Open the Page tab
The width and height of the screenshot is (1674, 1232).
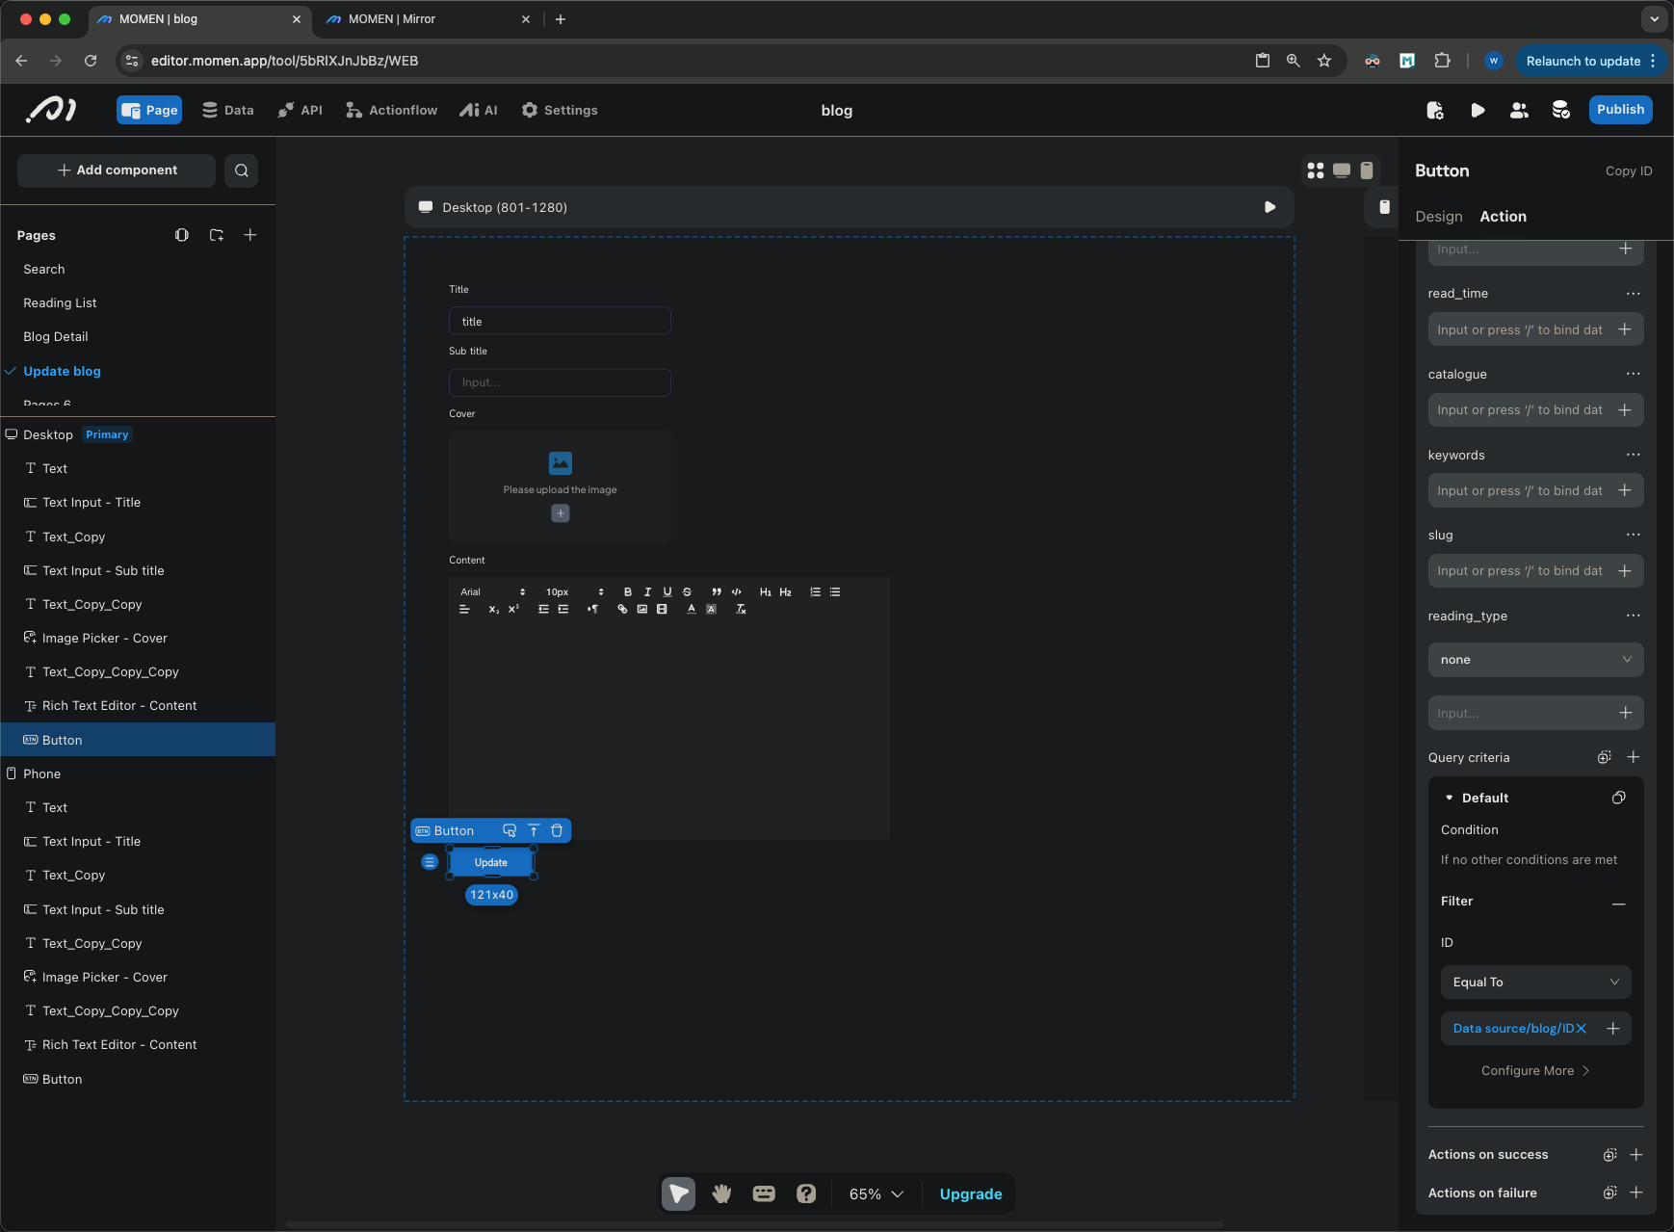[149, 111]
